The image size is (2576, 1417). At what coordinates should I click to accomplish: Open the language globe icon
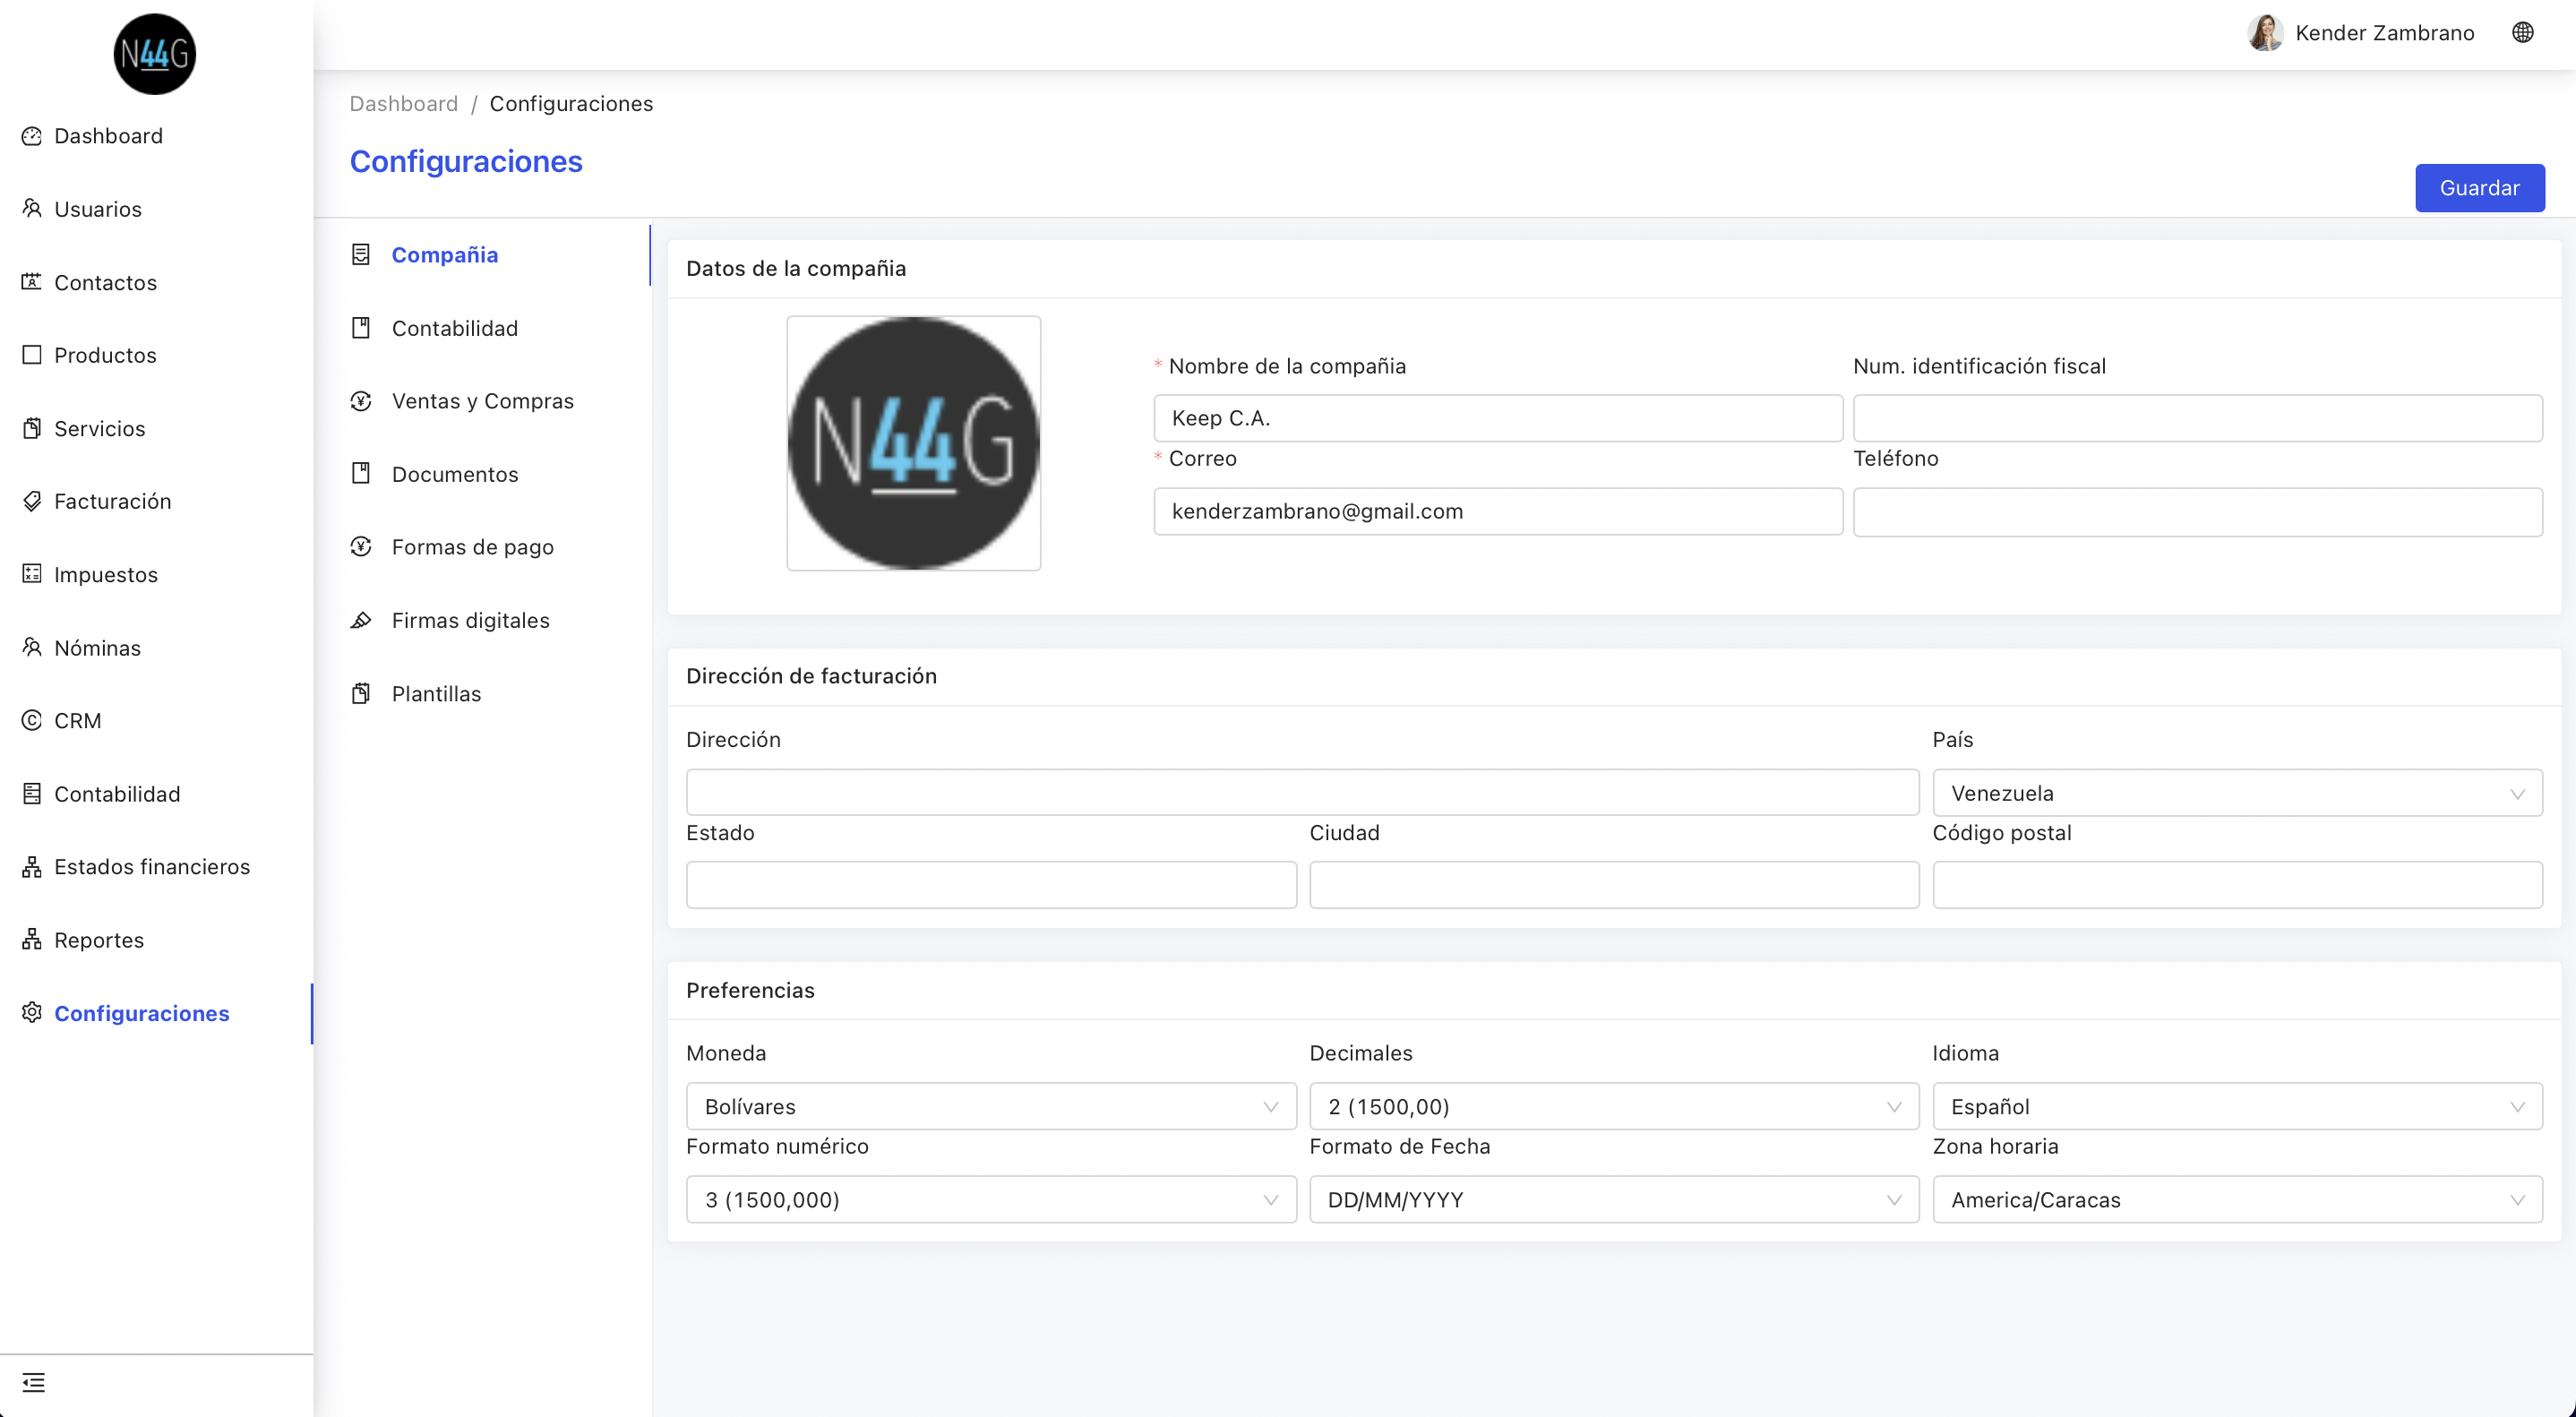click(x=2523, y=32)
